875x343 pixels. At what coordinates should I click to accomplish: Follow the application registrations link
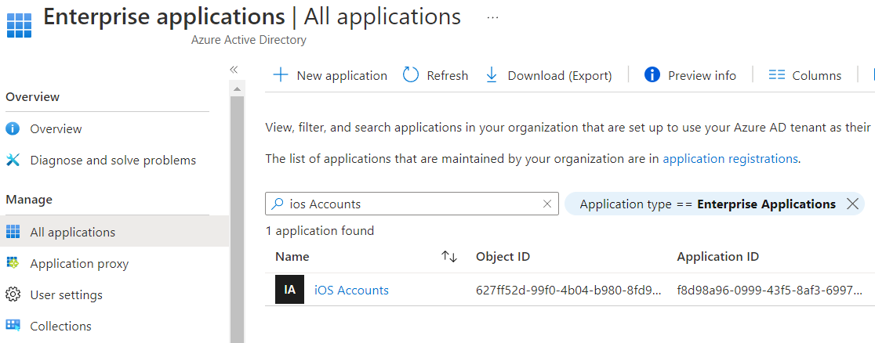[730, 158]
